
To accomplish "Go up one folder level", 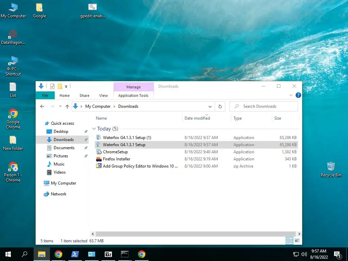I will click(x=67, y=106).
